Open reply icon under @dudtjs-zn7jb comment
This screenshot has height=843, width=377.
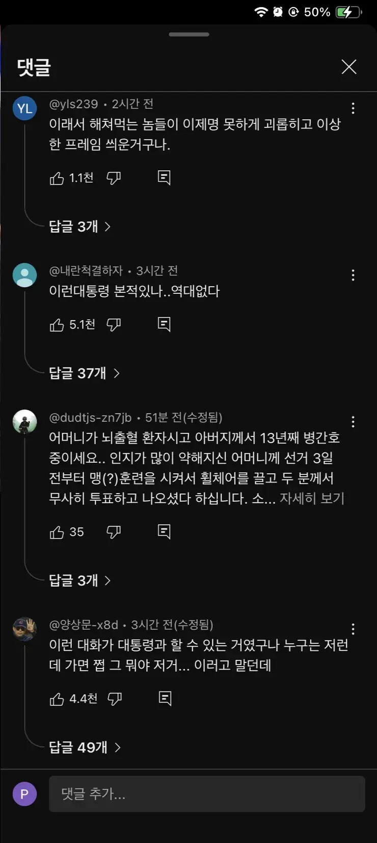click(164, 532)
